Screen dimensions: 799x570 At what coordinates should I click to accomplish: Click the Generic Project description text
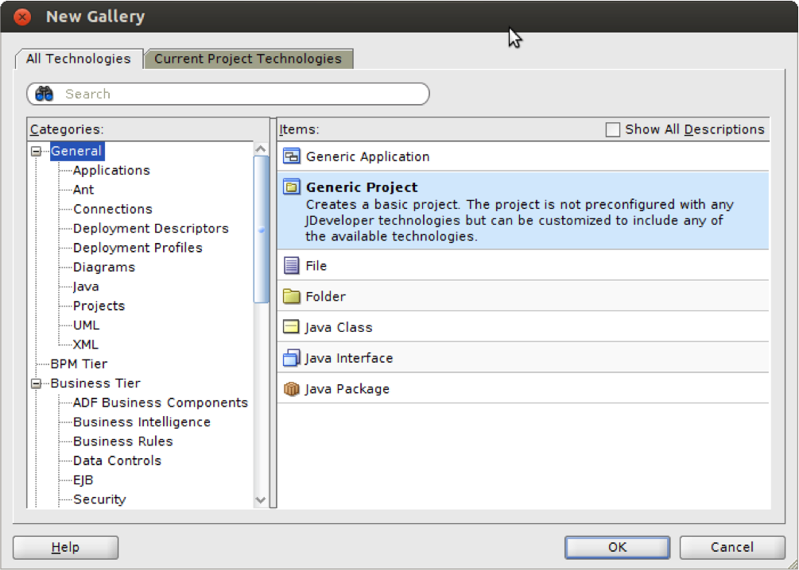tap(519, 221)
